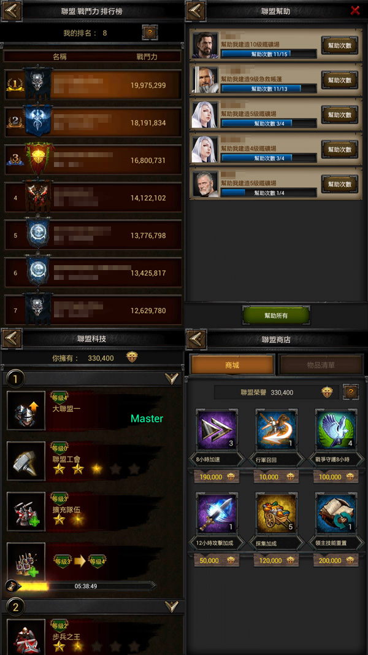Pick the 12小時攻擊加成 sword icon
Image resolution: width=368 pixels, height=655 pixels.
coord(217,513)
